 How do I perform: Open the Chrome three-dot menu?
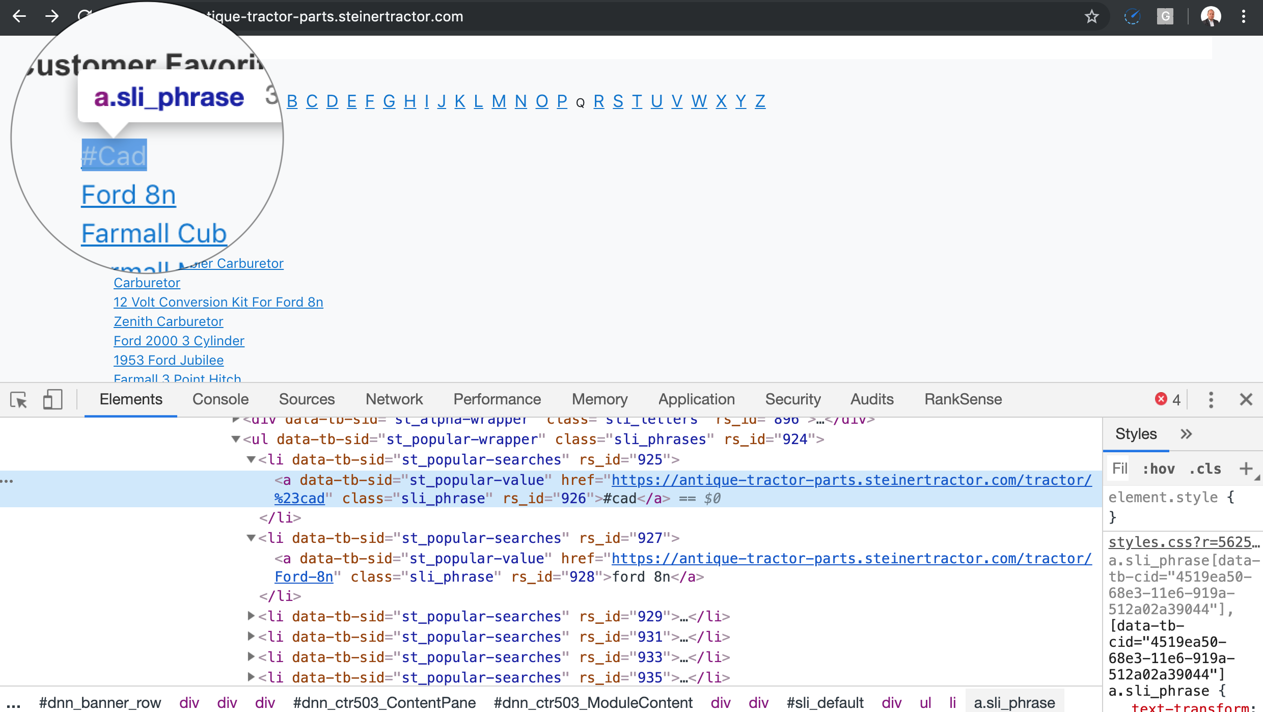point(1243,17)
